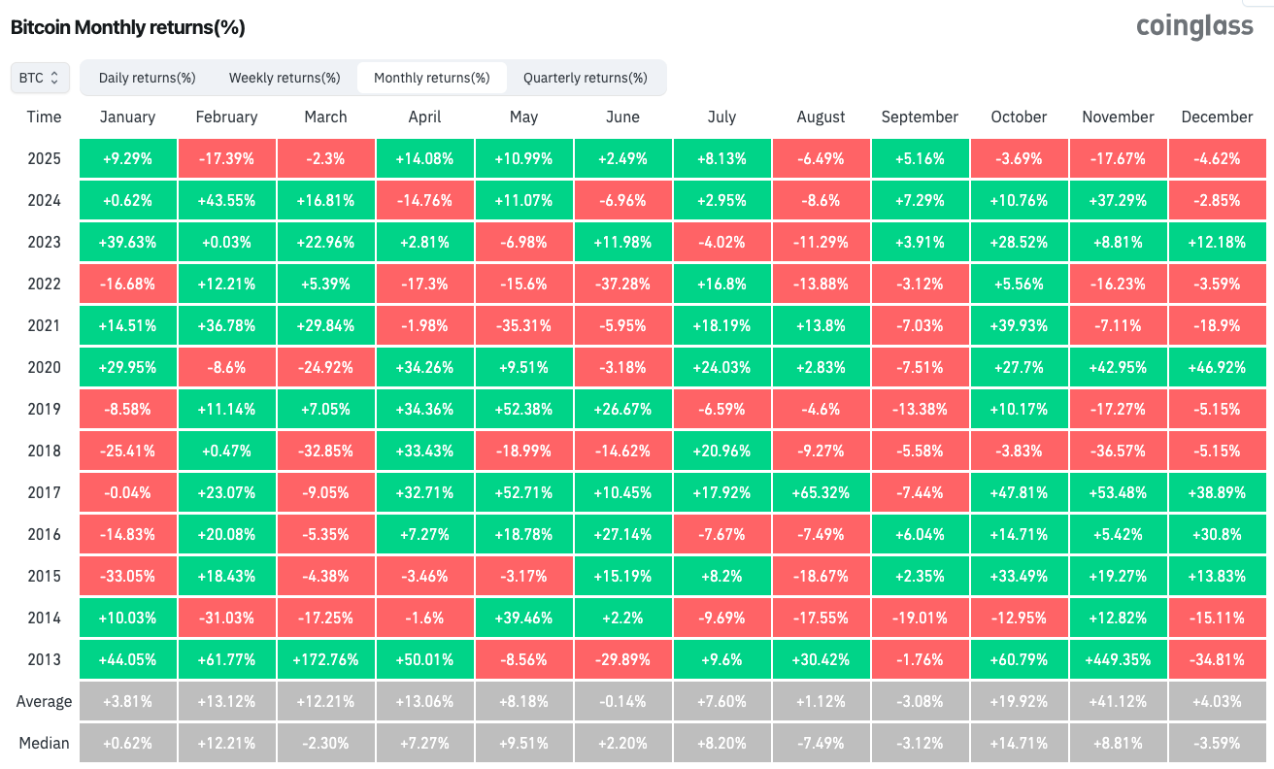Open the BTC coin selector dropdown
The width and height of the screenshot is (1274, 769).
(x=40, y=78)
